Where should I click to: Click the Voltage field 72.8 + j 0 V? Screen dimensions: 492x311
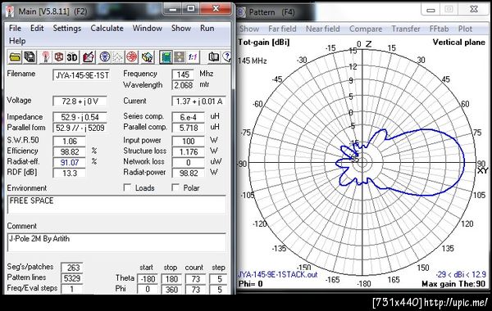(80, 101)
